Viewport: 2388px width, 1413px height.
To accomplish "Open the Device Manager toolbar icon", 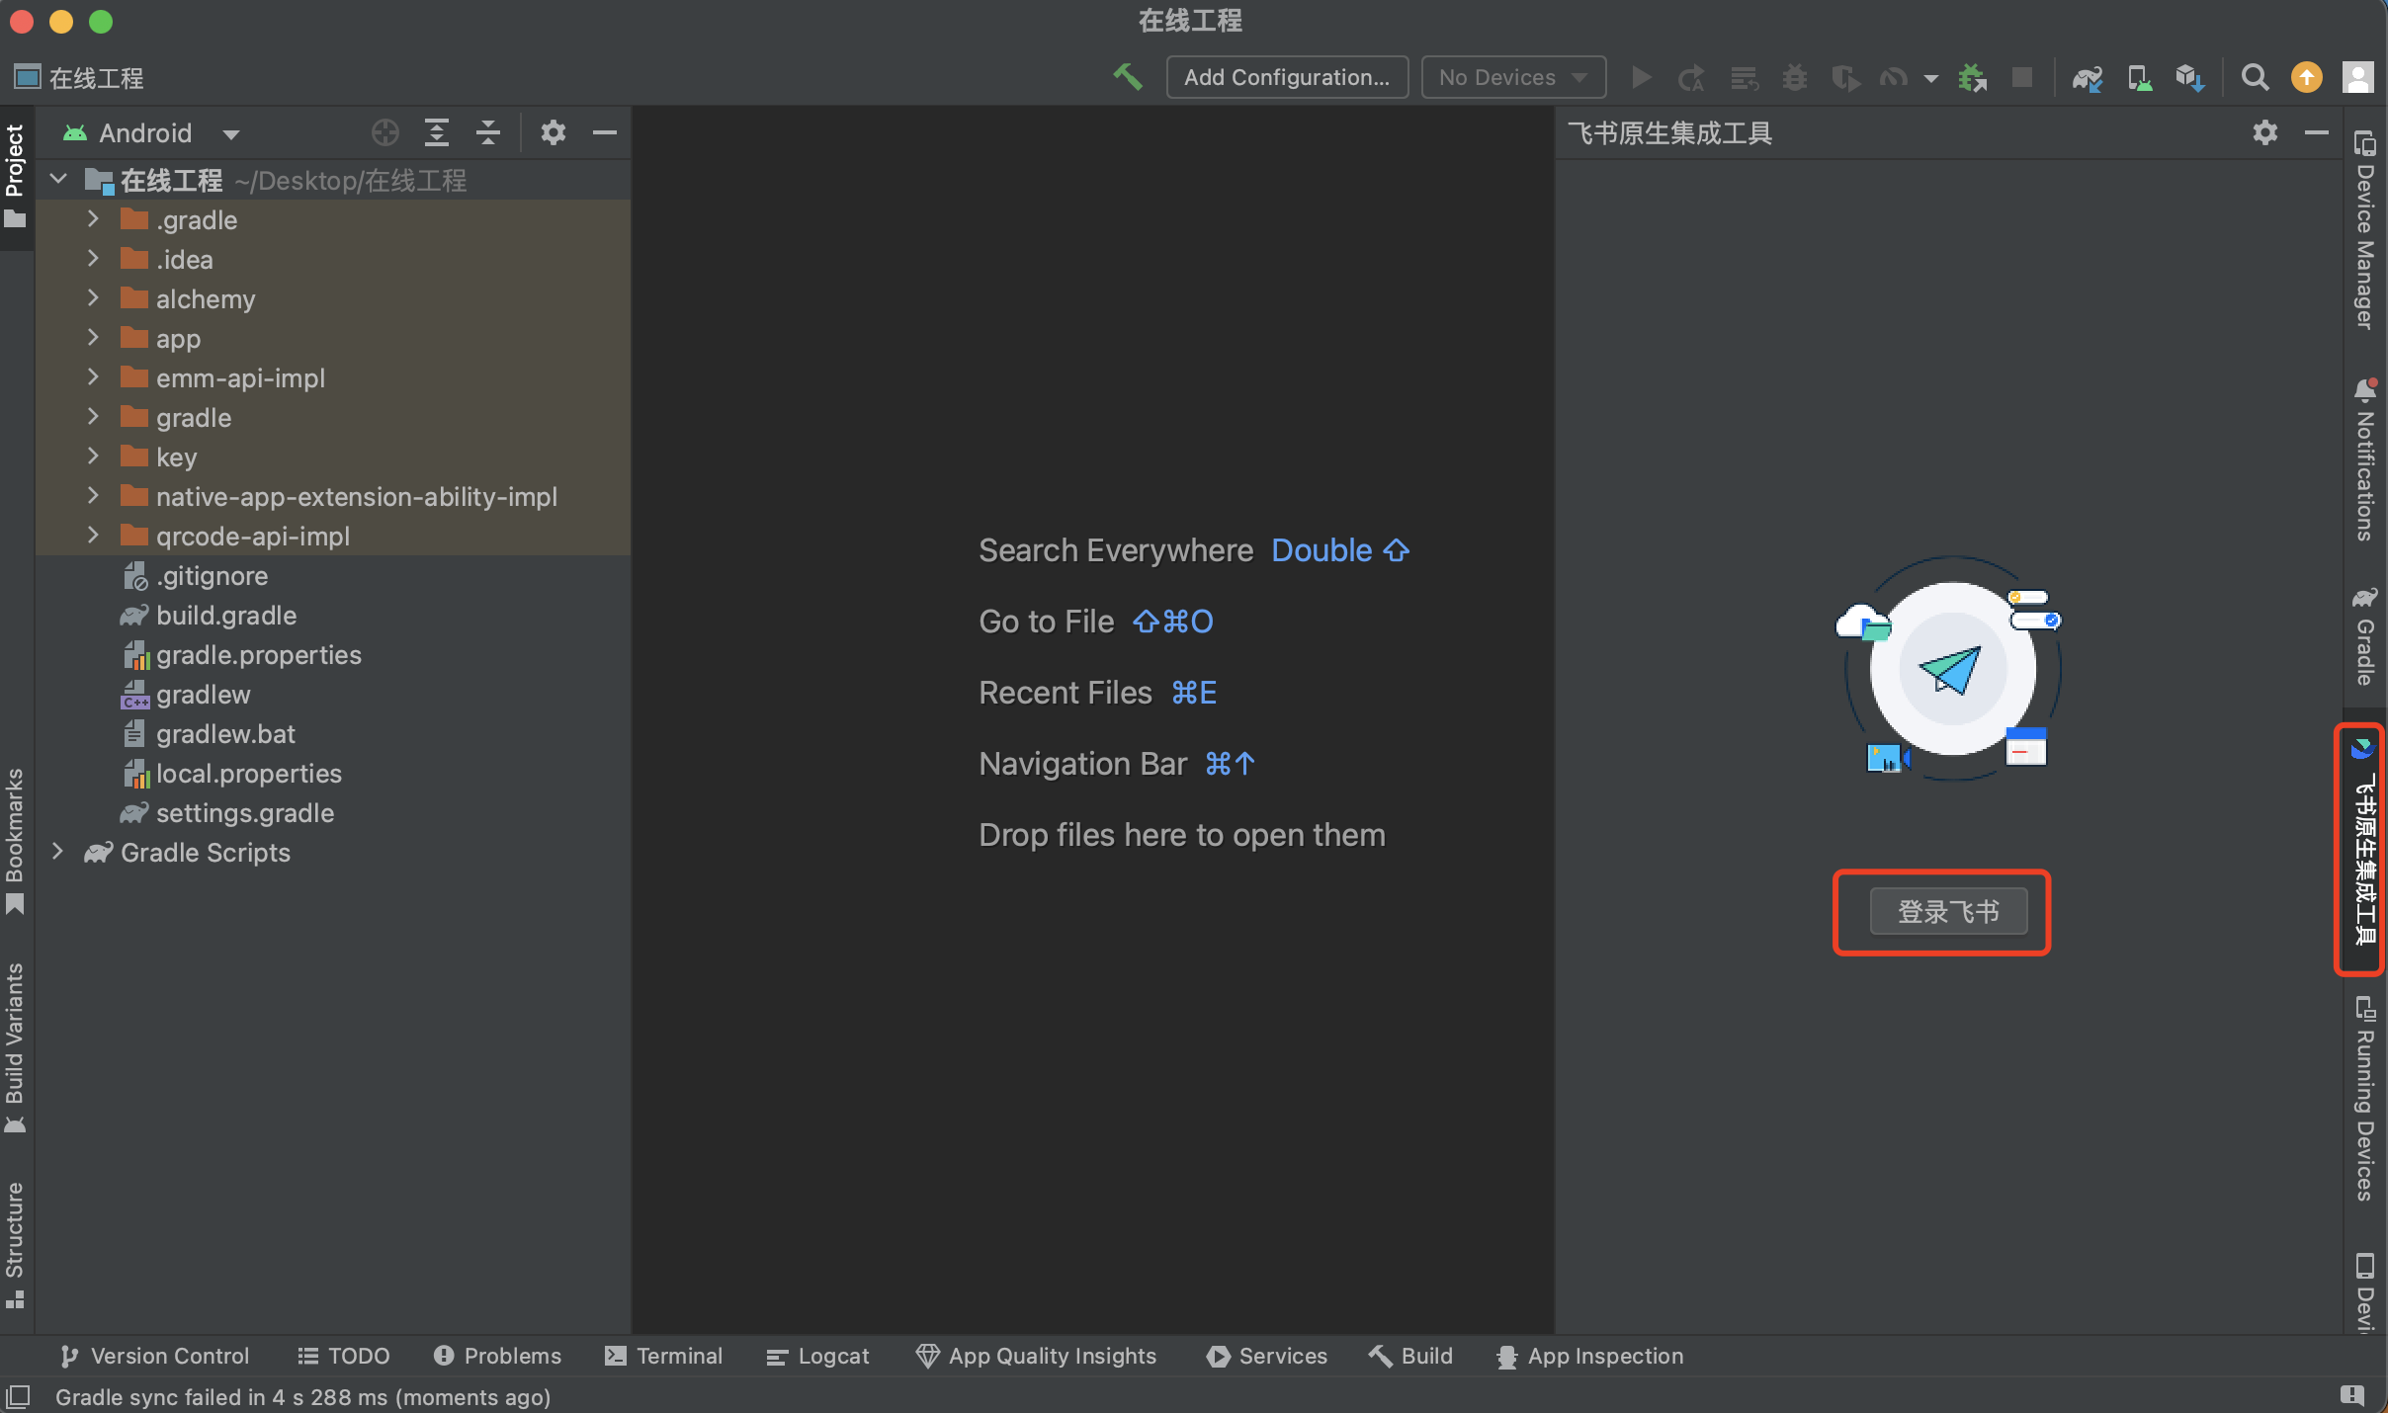I will click(2139, 77).
